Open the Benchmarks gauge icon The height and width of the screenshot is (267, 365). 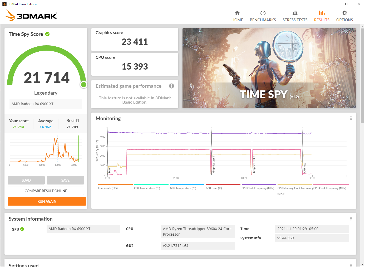[263, 13]
